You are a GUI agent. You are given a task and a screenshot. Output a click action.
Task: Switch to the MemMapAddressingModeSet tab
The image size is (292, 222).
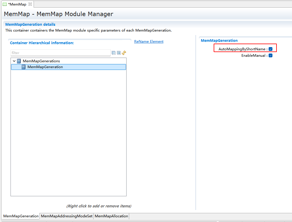point(67,216)
